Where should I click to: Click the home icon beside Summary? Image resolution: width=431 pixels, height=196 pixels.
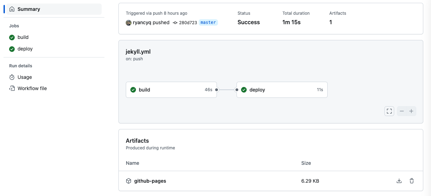pyautogui.click(x=12, y=9)
